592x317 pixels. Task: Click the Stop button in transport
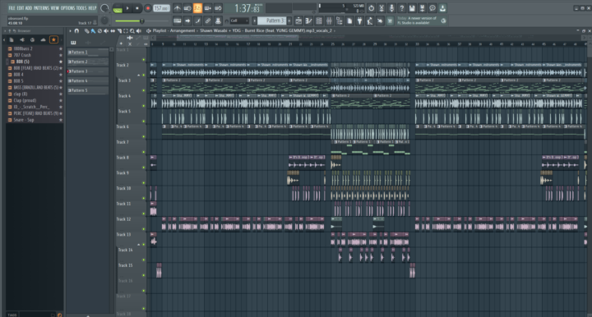(137, 8)
